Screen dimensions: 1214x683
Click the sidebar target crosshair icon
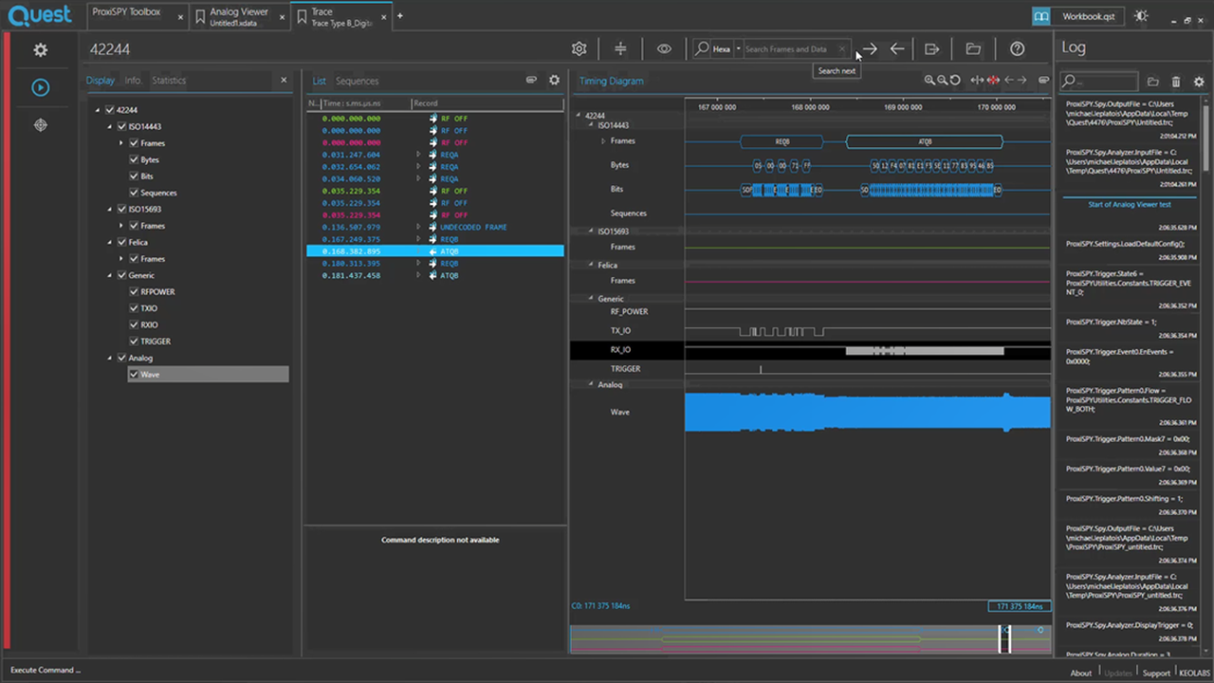click(x=40, y=125)
